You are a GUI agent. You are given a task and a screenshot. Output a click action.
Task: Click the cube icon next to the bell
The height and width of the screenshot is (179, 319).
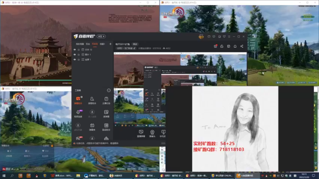point(228,46)
